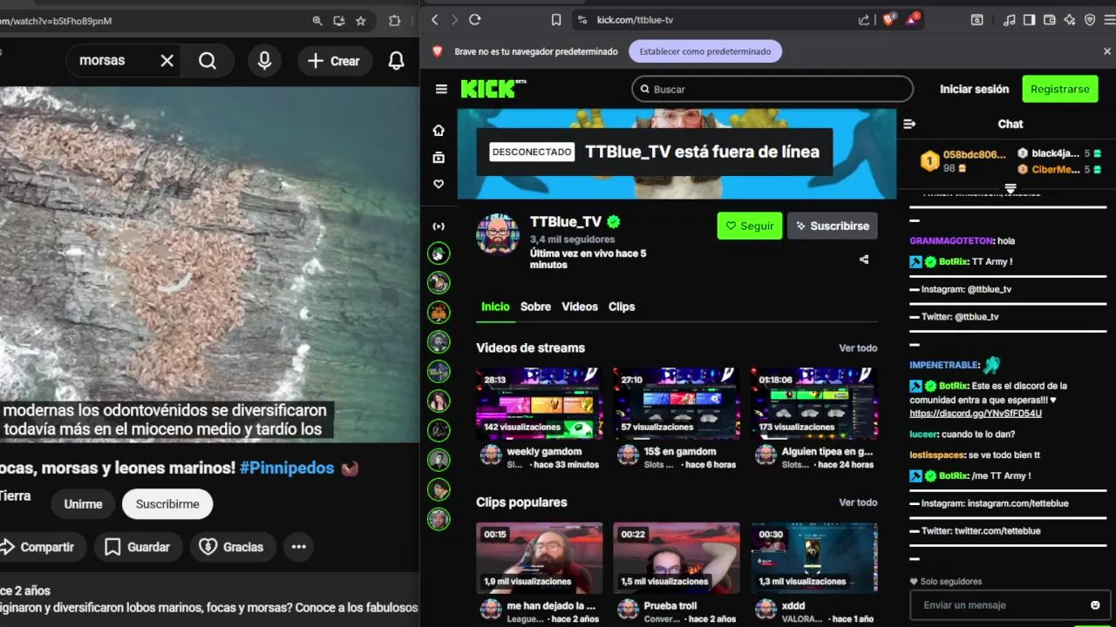Open the Brave playlist music note icon
Viewport: 1116px width, 627px height.
pos(1010,19)
